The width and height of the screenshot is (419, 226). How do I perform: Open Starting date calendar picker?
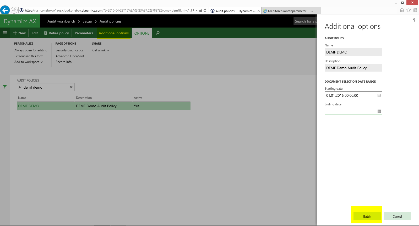point(379,95)
